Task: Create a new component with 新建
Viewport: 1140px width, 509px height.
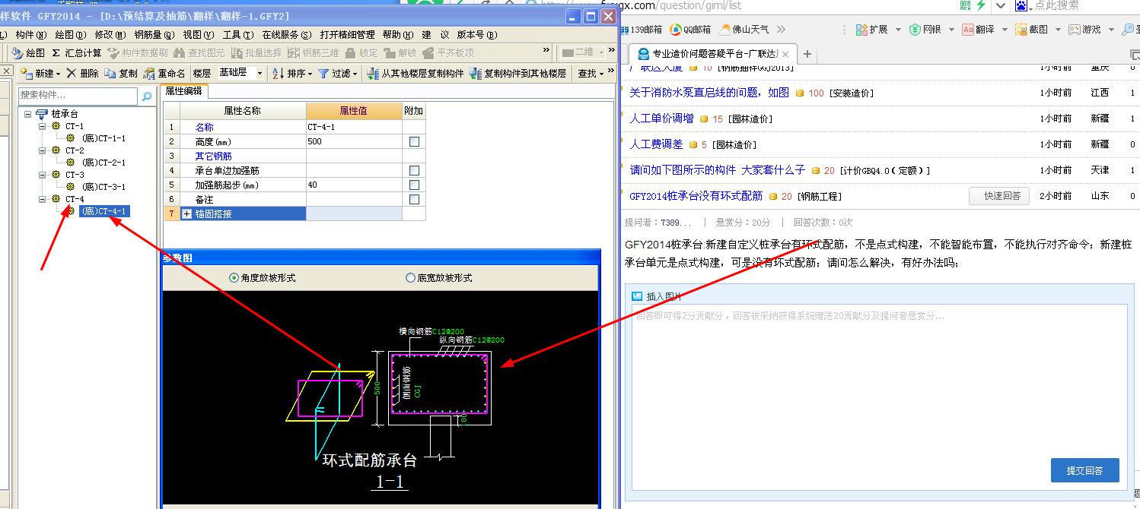Action: coord(40,74)
